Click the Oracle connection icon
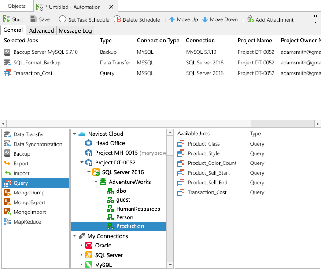321x269 pixels. click(89, 245)
